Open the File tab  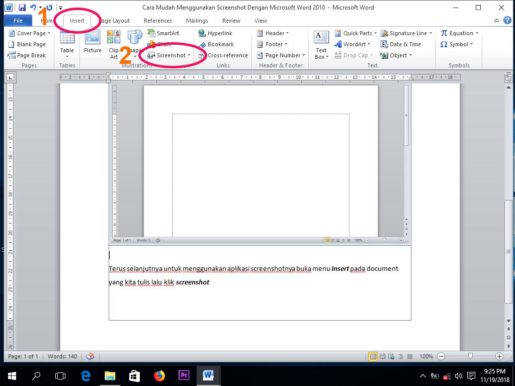pyautogui.click(x=18, y=20)
